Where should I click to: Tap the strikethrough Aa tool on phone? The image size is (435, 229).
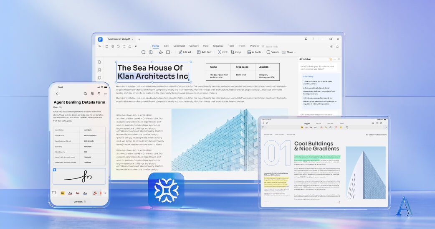click(x=78, y=193)
